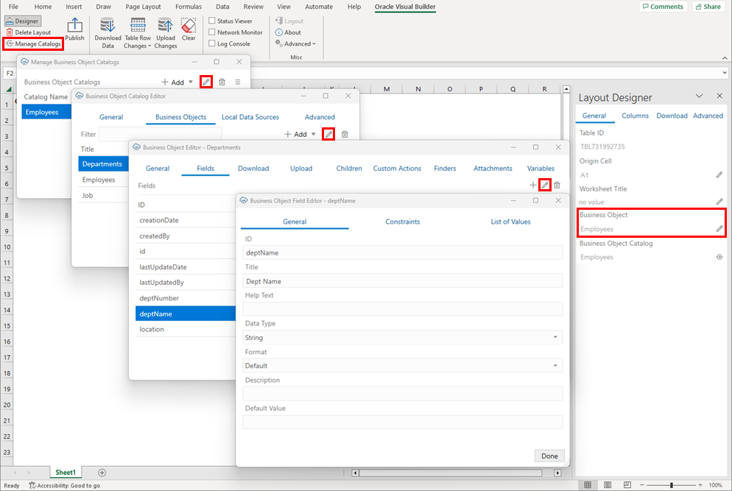Image resolution: width=732 pixels, height=491 pixels.
Task: Click the trash icon beside Fields add button
Action: (x=557, y=186)
